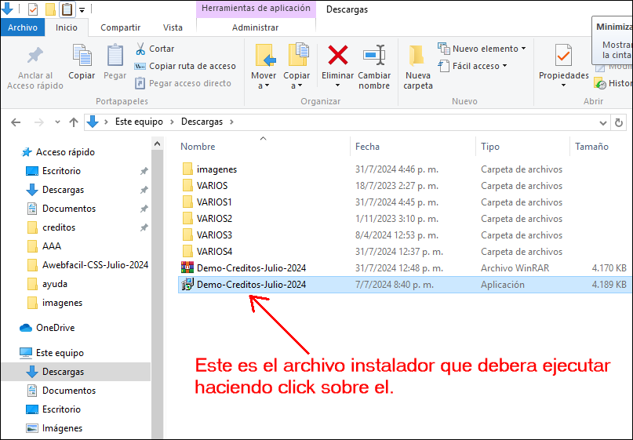The width and height of the screenshot is (633, 440).
Task: Switch to the Compartir ribbon tab
Action: tap(120, 27)
